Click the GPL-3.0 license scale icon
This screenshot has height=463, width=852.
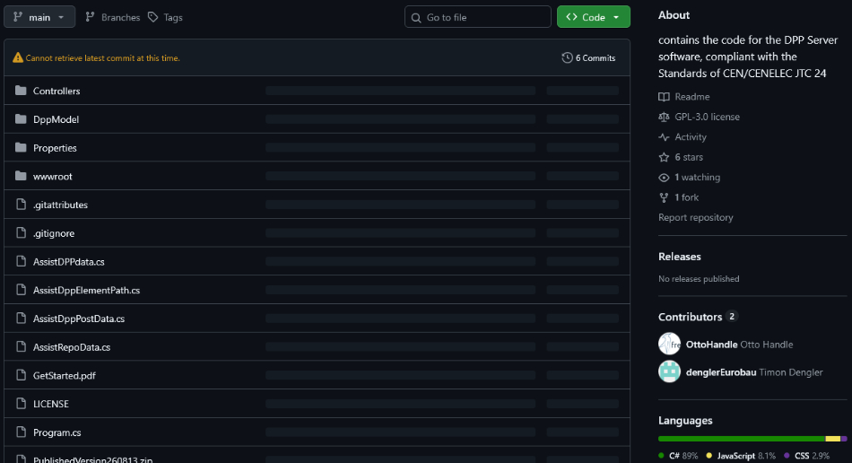pos(664,117)
